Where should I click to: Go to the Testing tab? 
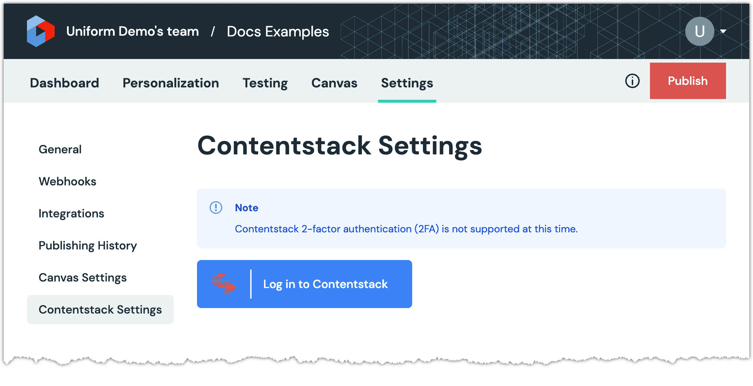coord(265,83)
